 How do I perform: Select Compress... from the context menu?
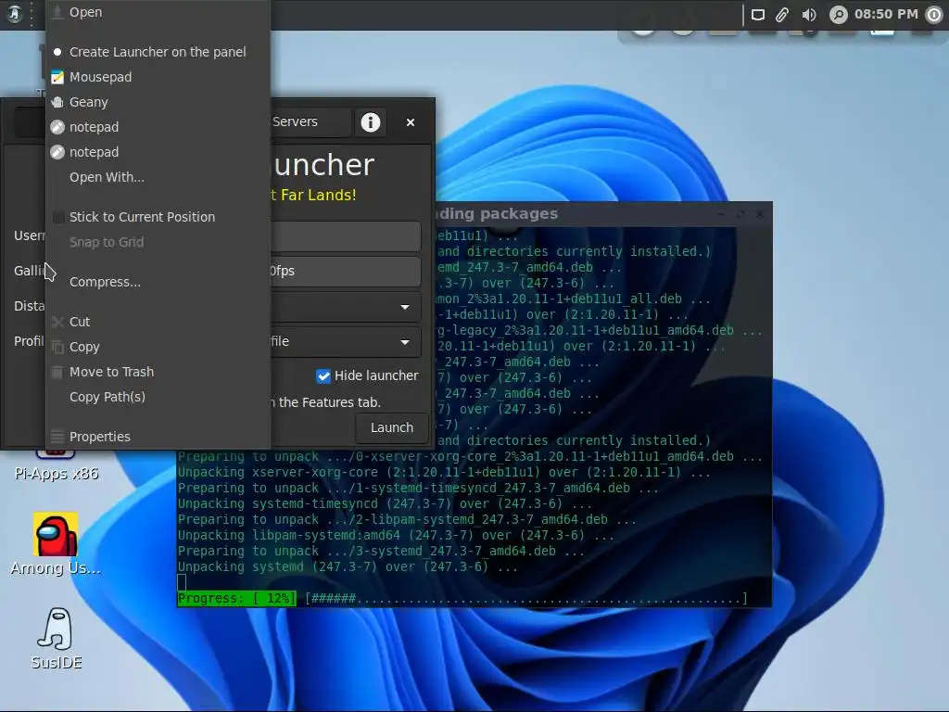pyautogui.click(x=158, y=282)
